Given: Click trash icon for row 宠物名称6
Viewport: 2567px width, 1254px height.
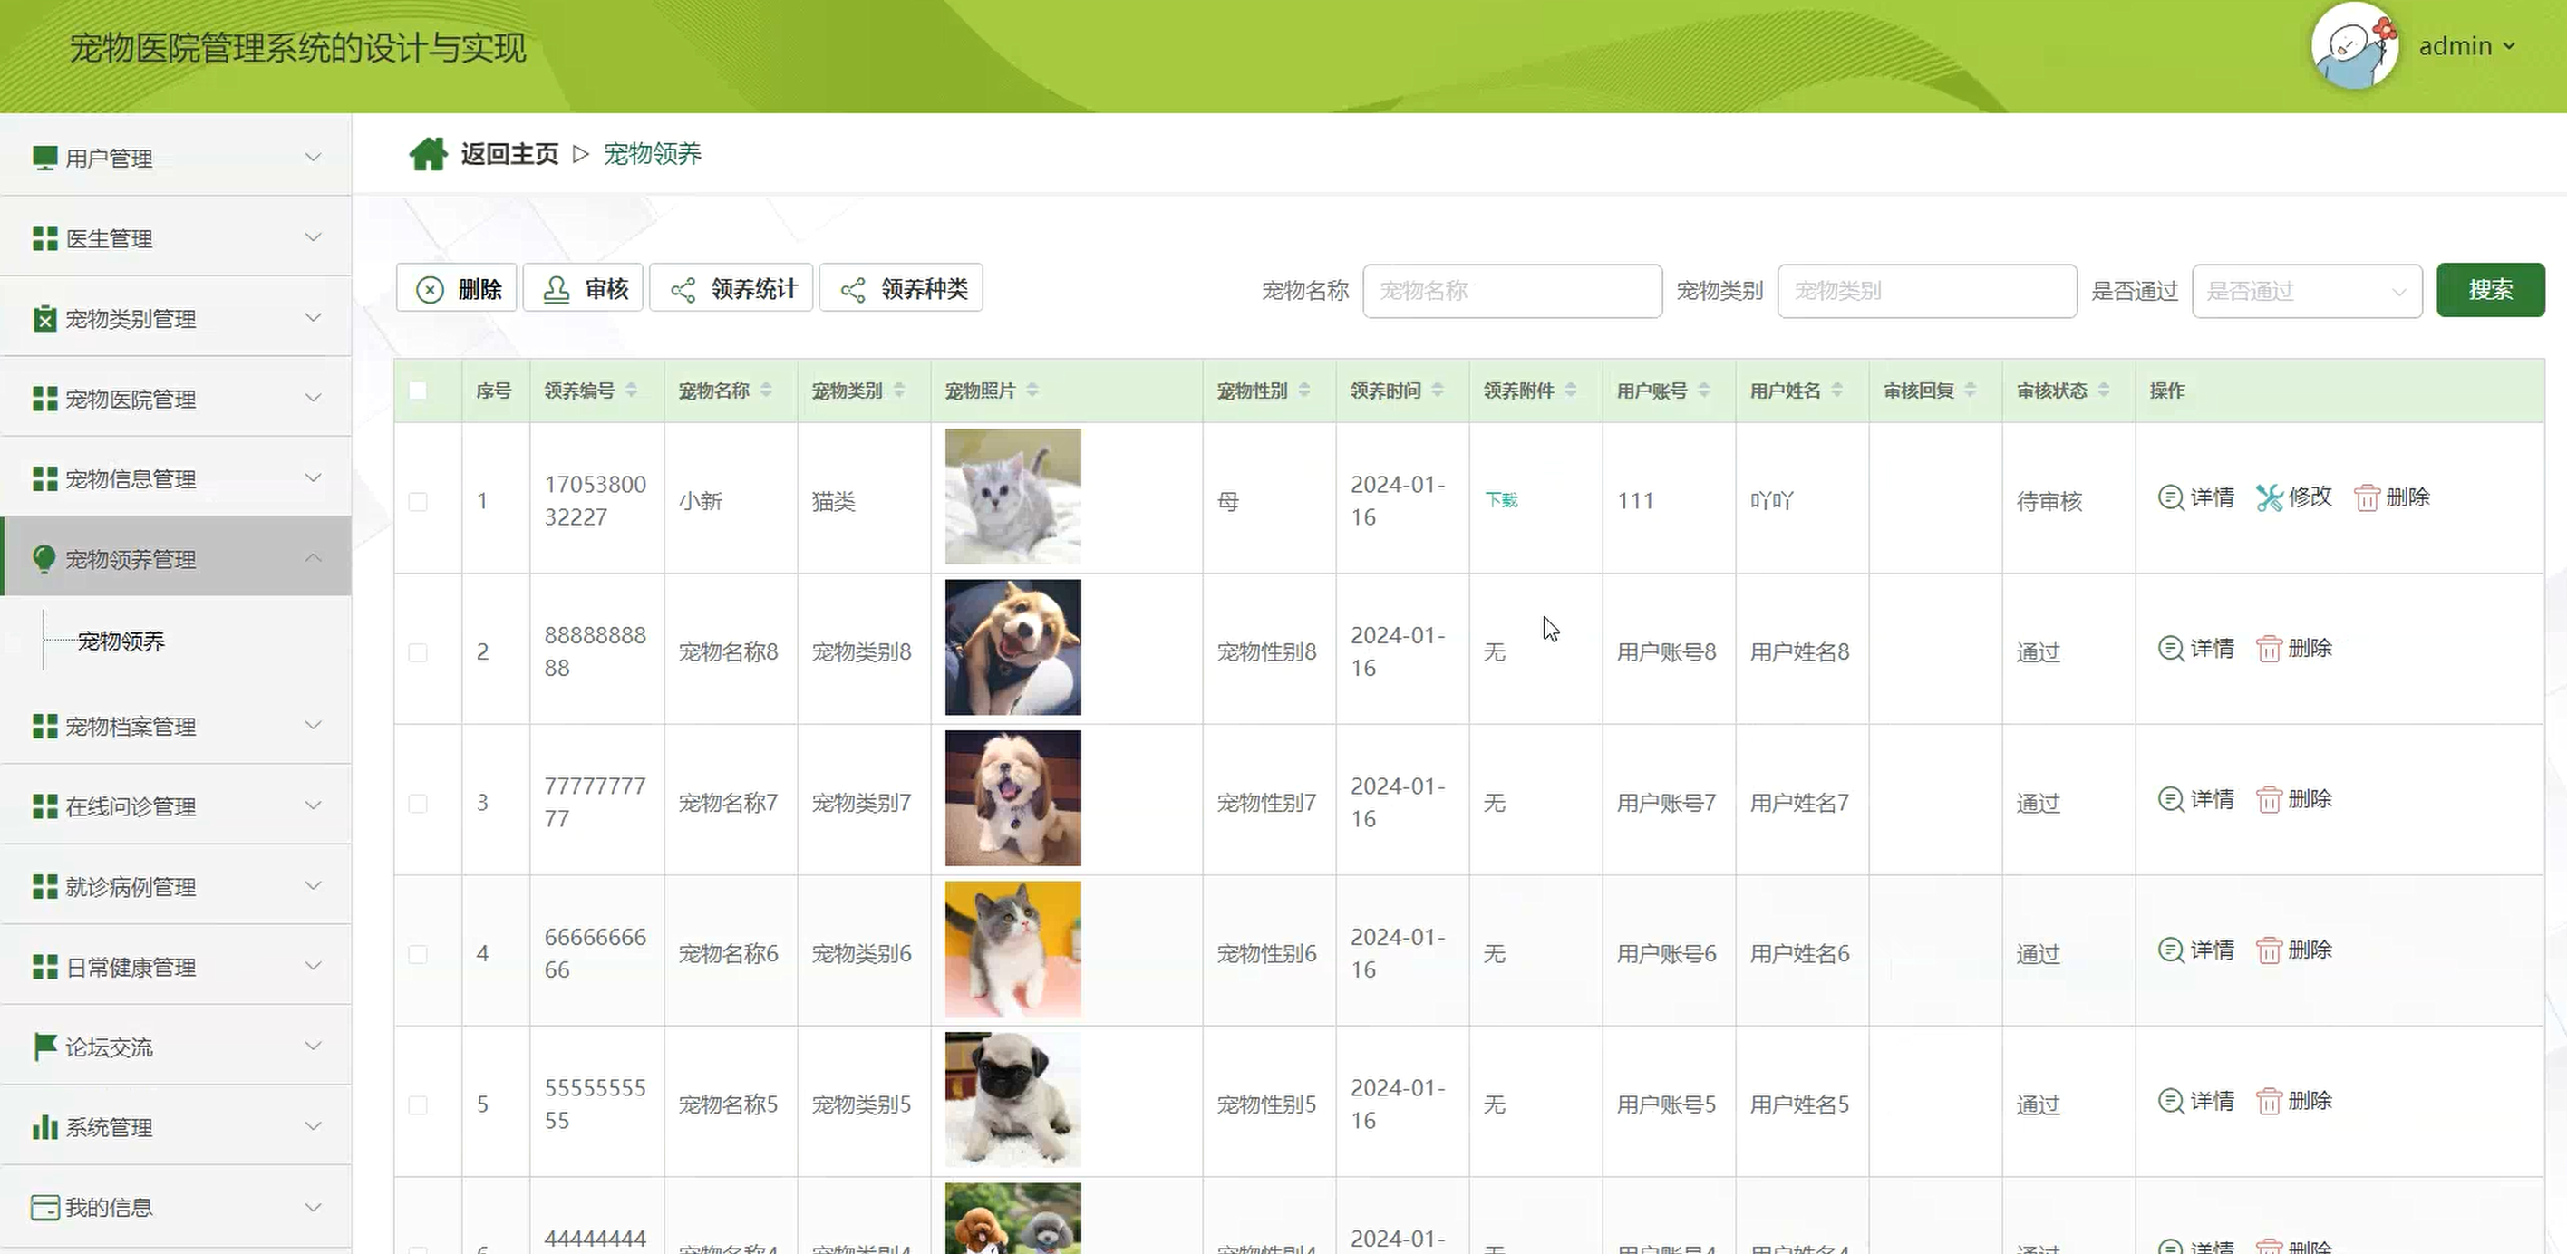Looking at the screenshot, I should click(2269, 950).
